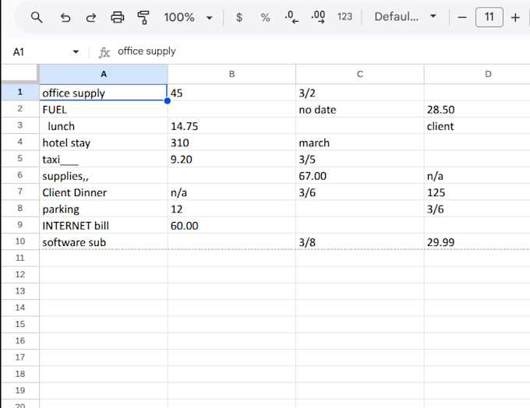Screen dimensions: 530x408
Task: Select cell with date 3/8
Action: [x=359, y=241]
